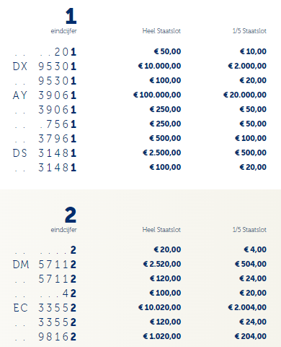Click the € 2.004,00 fifth-share prize
The height and width of the screenshot is (347, 281).
[x=247, y=307]
